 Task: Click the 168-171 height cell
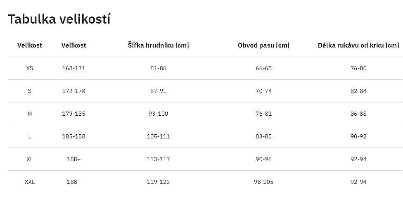coord(73,68)
